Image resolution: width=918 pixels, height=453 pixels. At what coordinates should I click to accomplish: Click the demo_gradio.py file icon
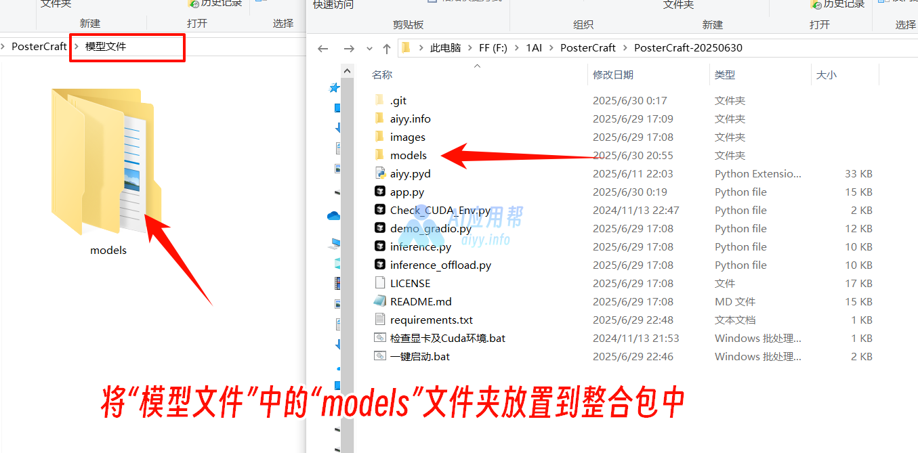379,228
